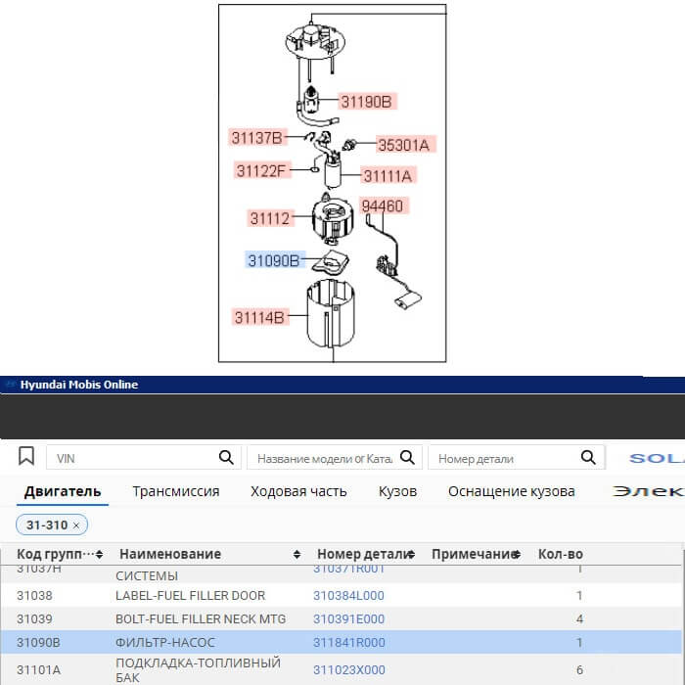Open the Оснащение кузова tab
685x685 pixels.
click(511, 491)
